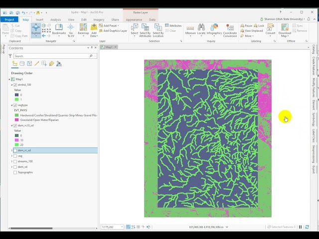Viewport: 319px width, 239px height.
Task: Click the strmhd_100 value 1 green swatch
Action: point(16,100)
